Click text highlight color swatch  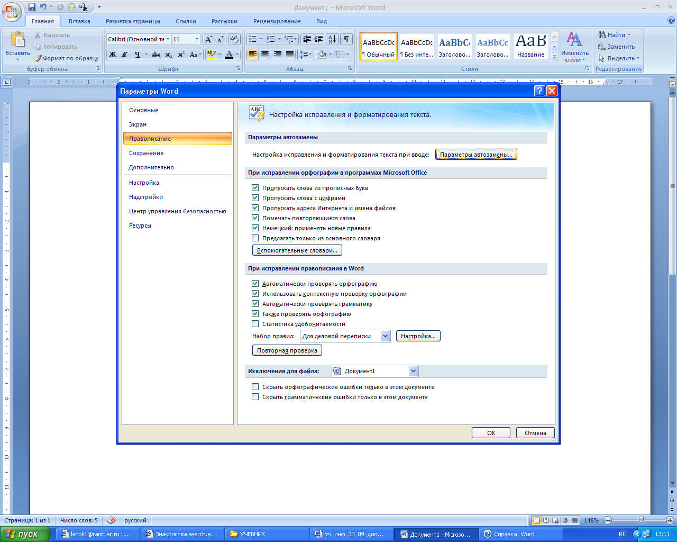tap(211, 55)
